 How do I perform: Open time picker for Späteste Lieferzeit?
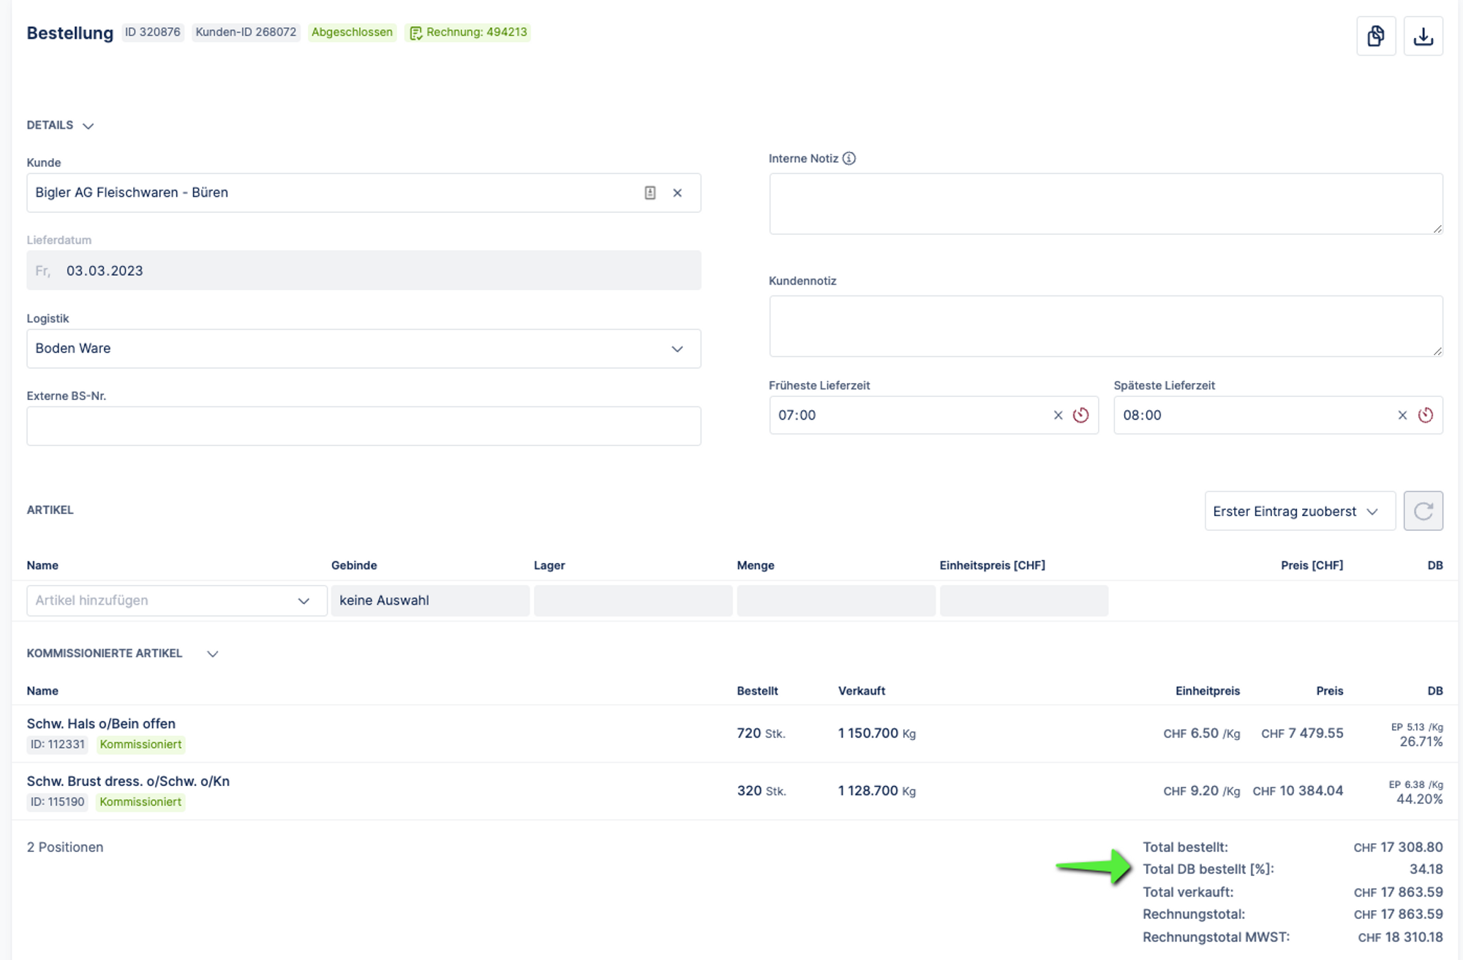[1425, 415]
